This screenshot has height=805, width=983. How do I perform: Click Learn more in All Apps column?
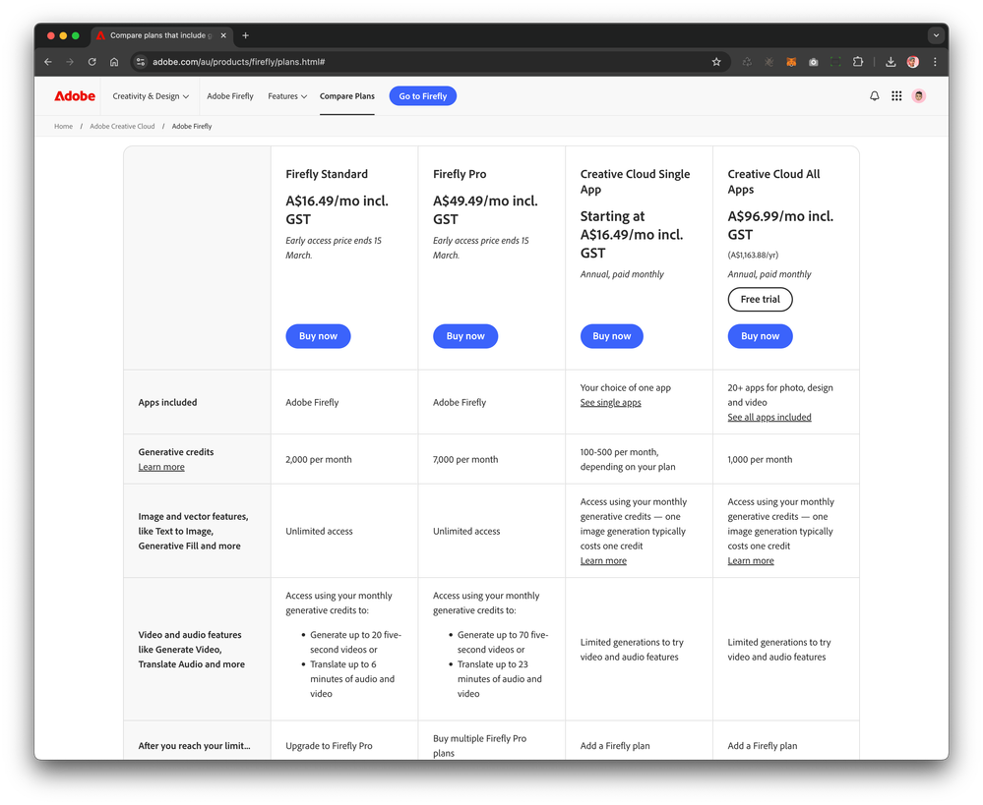coord(751,560)
